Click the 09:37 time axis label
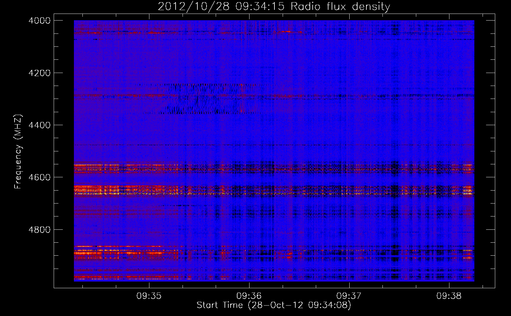511x316 pixels. pyautogui.click(x=349, y=296)
